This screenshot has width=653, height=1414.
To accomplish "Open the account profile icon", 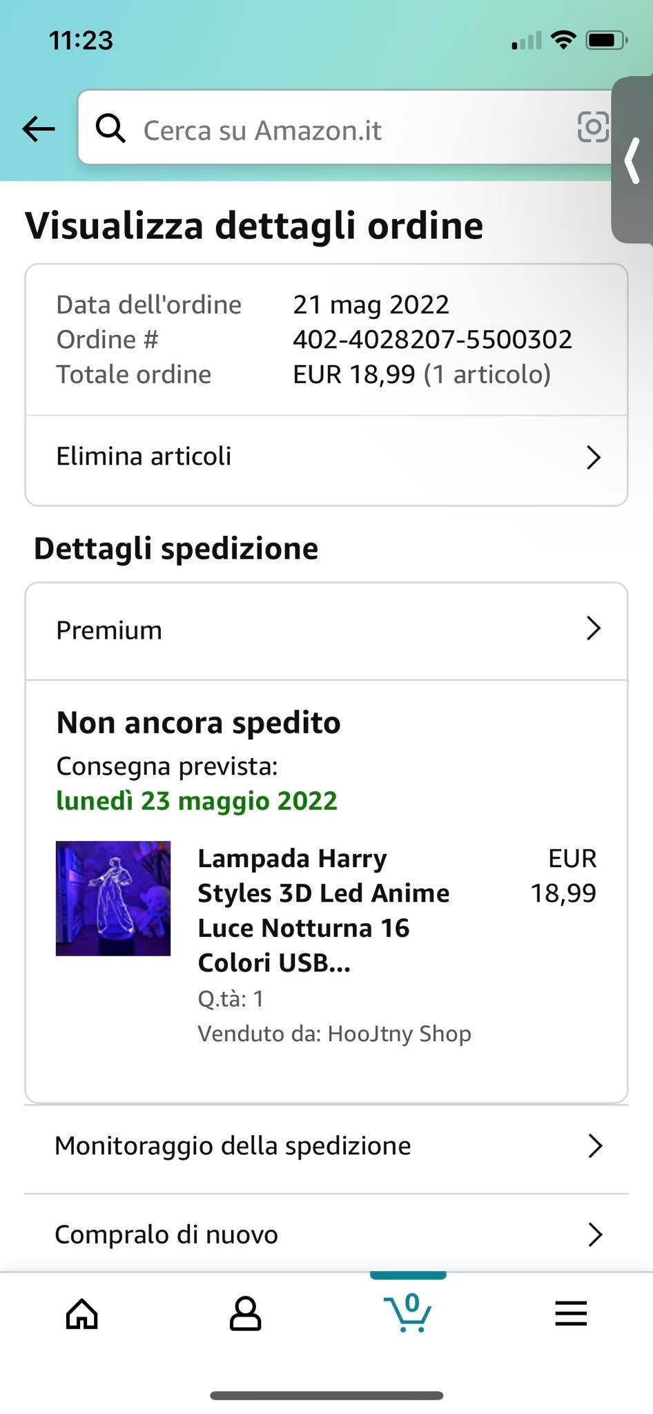I will pos(245,1313).
